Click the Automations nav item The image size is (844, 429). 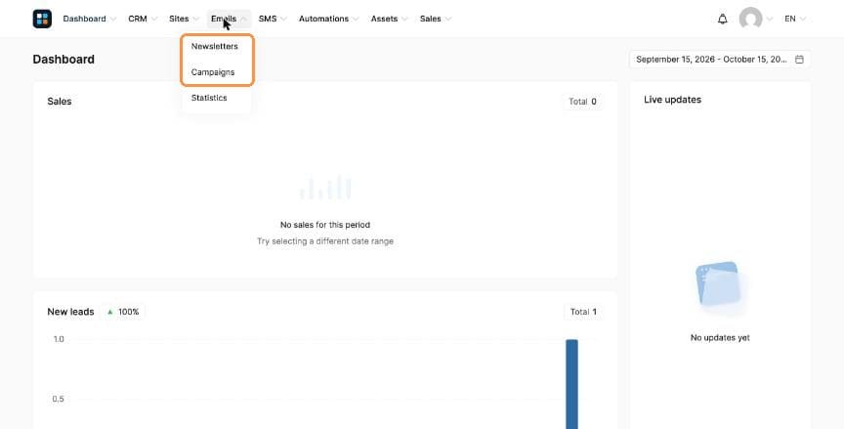[323, 19]
